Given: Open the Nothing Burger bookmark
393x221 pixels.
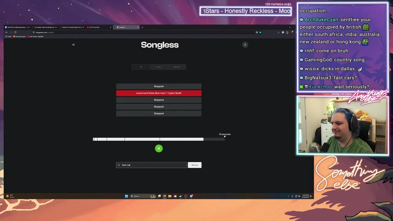Looking at the screenshot, I should click(x=20, y=37).
